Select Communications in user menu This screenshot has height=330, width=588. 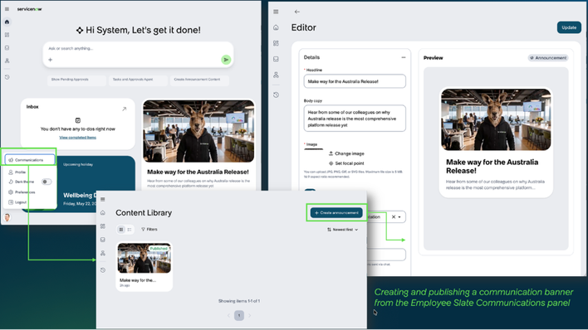[x=30, y=160]
